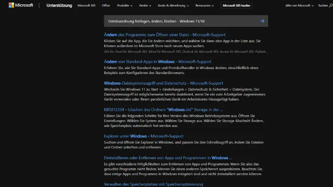
Task: Click snippet text starting 'Führen Sie die folgenden Schritte'
Action: 184,121
